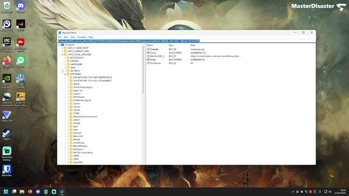Open Streamlabs Desktop shortcut

7,153
